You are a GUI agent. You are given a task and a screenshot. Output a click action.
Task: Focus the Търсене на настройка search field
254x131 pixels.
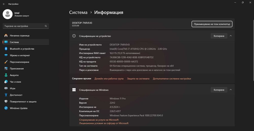tap(26, 26)
